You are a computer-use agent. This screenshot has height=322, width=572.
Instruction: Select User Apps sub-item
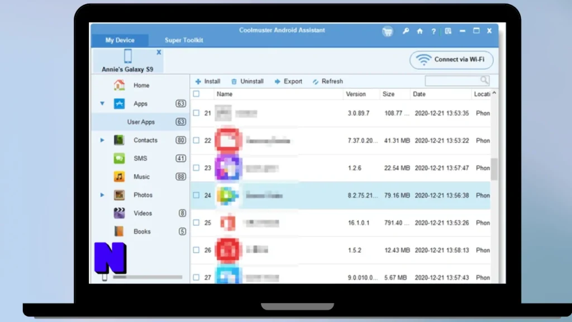pos(141,122)
